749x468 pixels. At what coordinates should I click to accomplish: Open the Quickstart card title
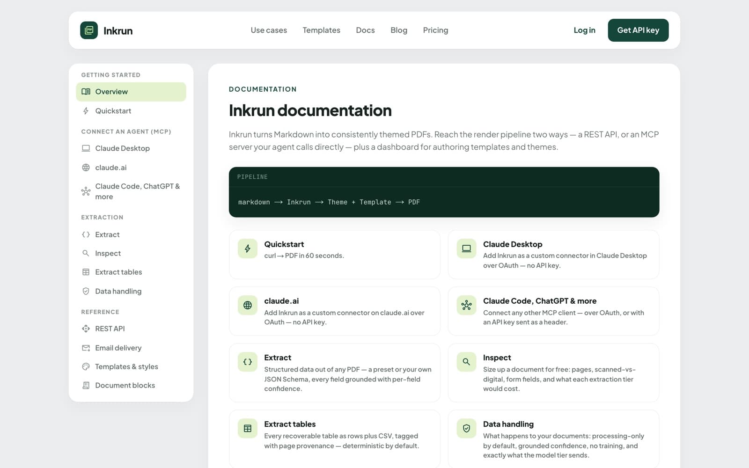tap(284, 244)
